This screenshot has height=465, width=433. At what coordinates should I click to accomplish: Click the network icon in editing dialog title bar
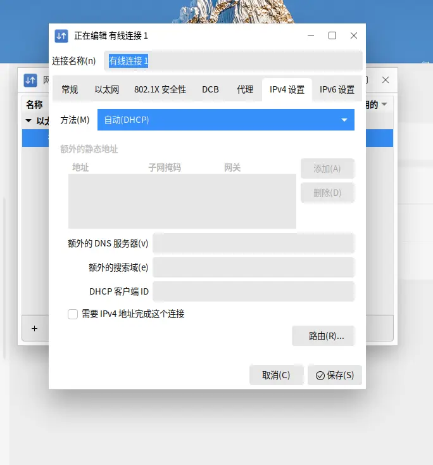click(x=61, y=36)
